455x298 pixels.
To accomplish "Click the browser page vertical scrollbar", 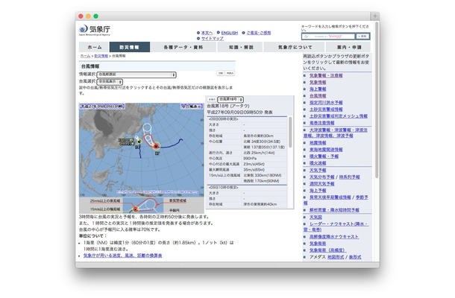I will pyautogui.click(x=377, y=100).
